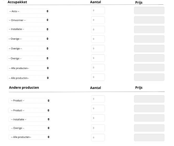Image resolution: width=174 pixels, height=146 pixels.
Task: Open the third Overige dropdown in Accupakket
Action: (x=28, y=58)
